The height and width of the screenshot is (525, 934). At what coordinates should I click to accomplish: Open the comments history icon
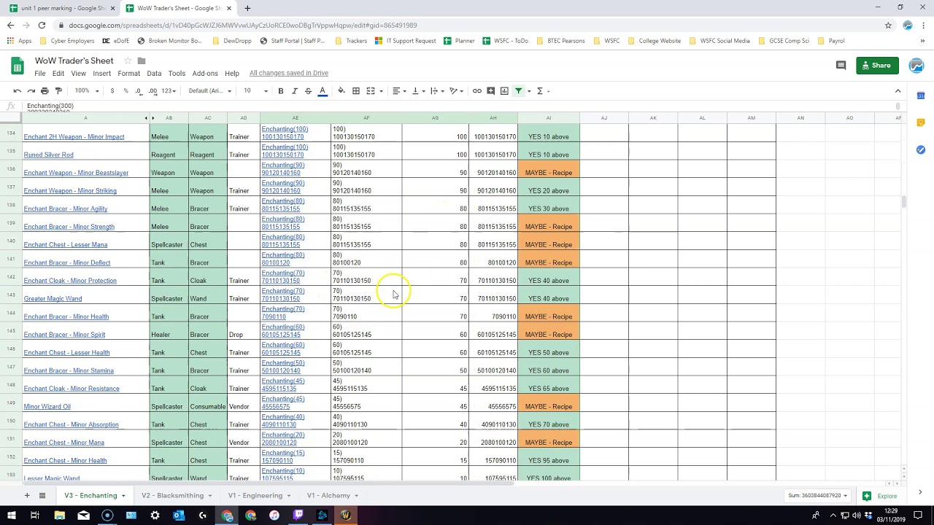point(841,66)
